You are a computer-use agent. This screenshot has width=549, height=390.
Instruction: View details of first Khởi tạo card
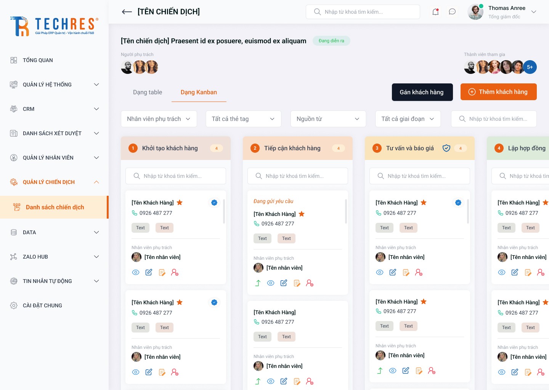pyautogui.click(x=136, y=272)
